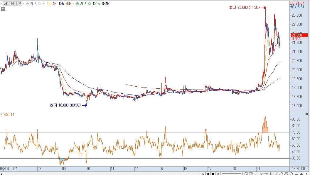The image size is (310, 175).
Task: Click the replay speed slider
Action: click(x=232, y=174)
